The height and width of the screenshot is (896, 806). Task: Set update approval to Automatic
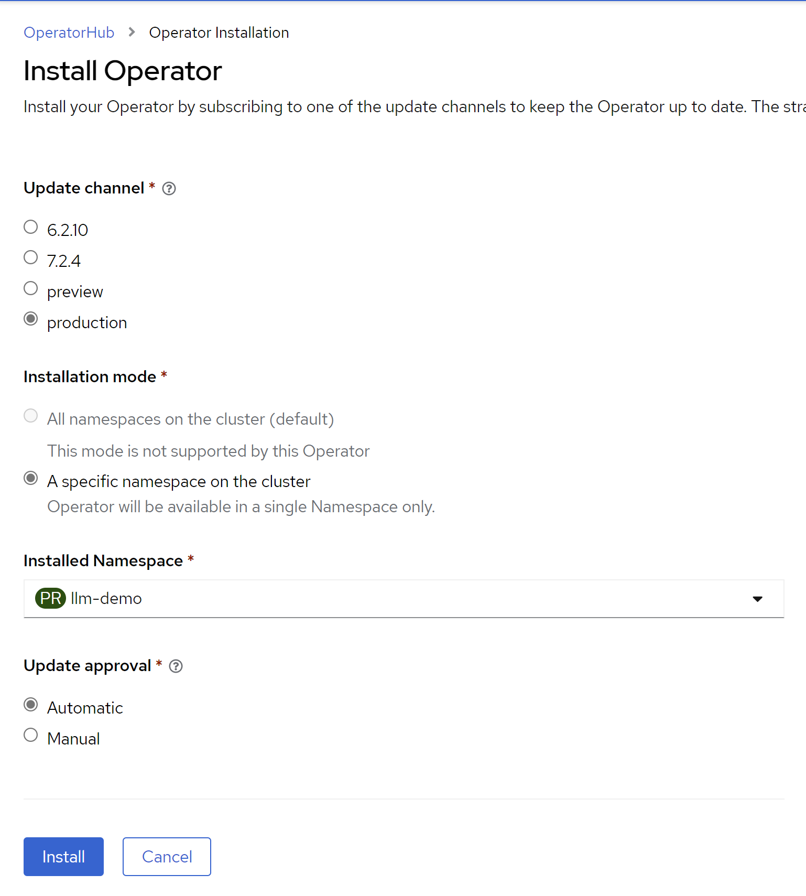point(31,705)
